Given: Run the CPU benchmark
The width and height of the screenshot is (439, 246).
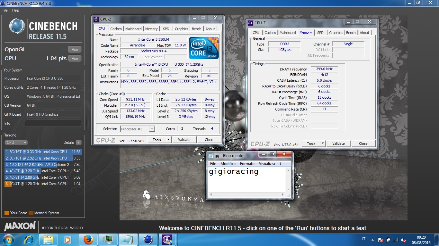Looking at the screenshot, I should pyautogui.click(x=75, y=58).
